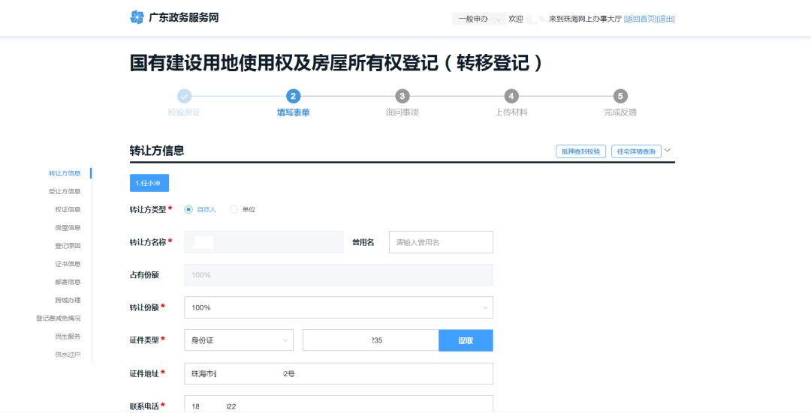Image resolution: width=811 pixels, height=413 pixels.
Task: Click the 曾用名 input field
Action: tap(441, 242)
